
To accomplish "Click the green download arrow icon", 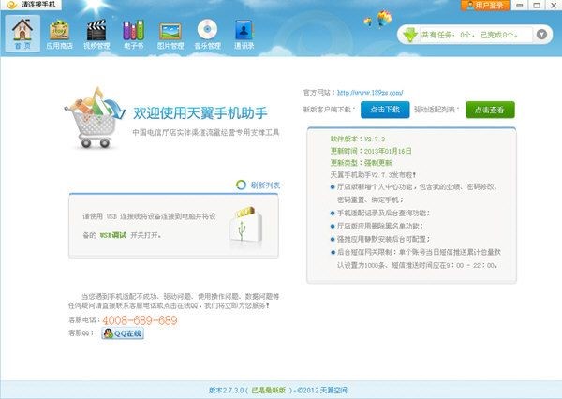I will coord(410,35).
